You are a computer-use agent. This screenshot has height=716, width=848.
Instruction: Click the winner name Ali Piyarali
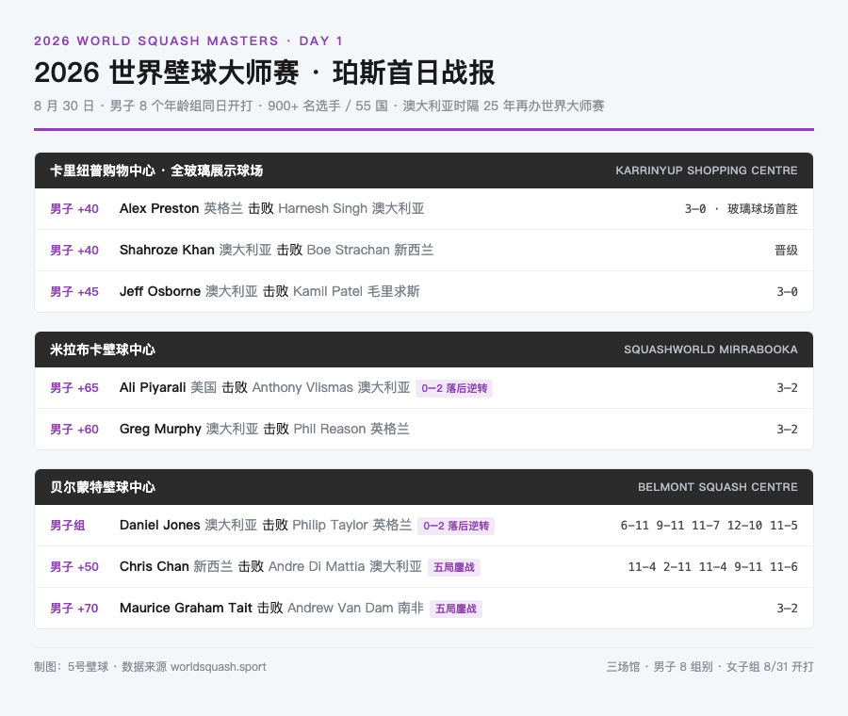[153, 388]
